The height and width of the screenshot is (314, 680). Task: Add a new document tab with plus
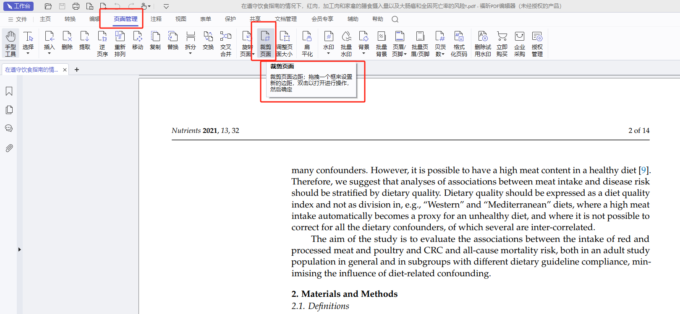(x=77, y=70)
